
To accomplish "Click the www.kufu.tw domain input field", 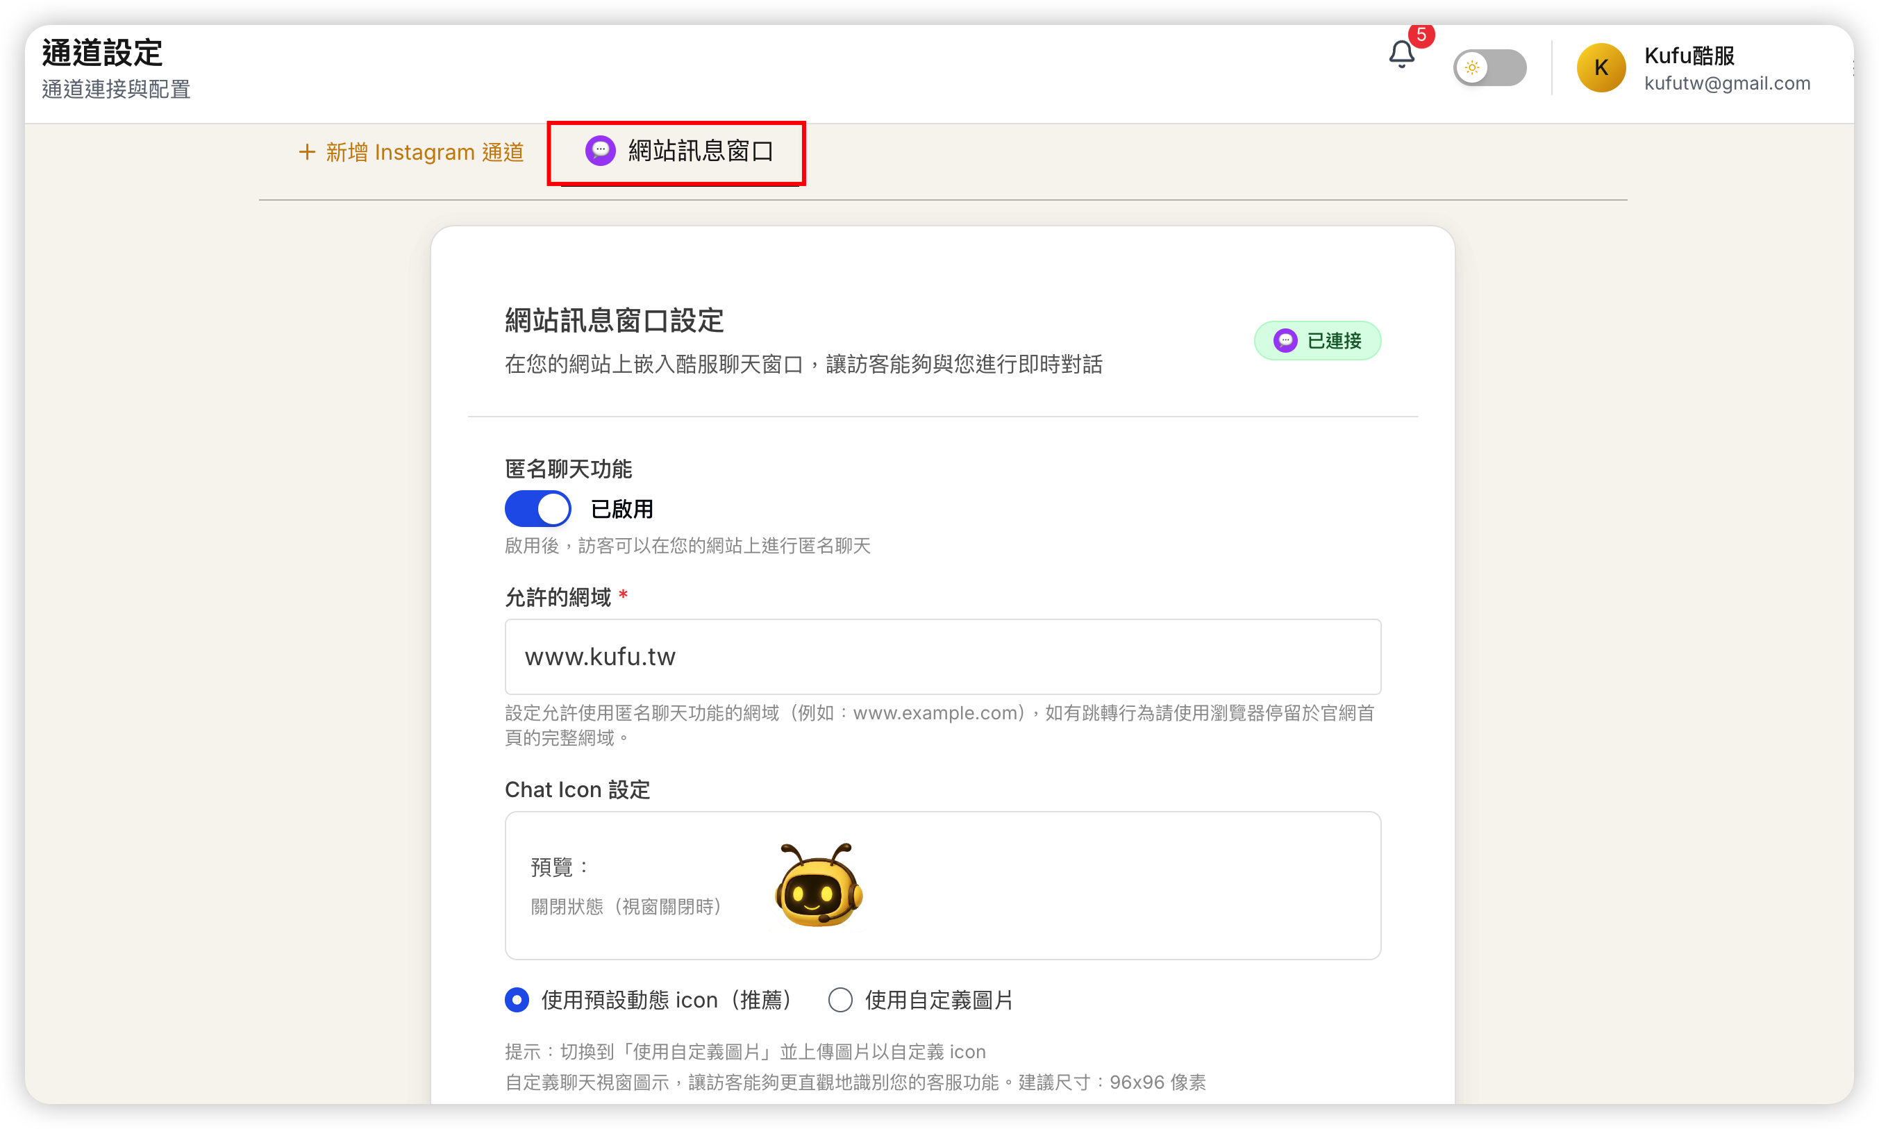I will tap(942, 657).
